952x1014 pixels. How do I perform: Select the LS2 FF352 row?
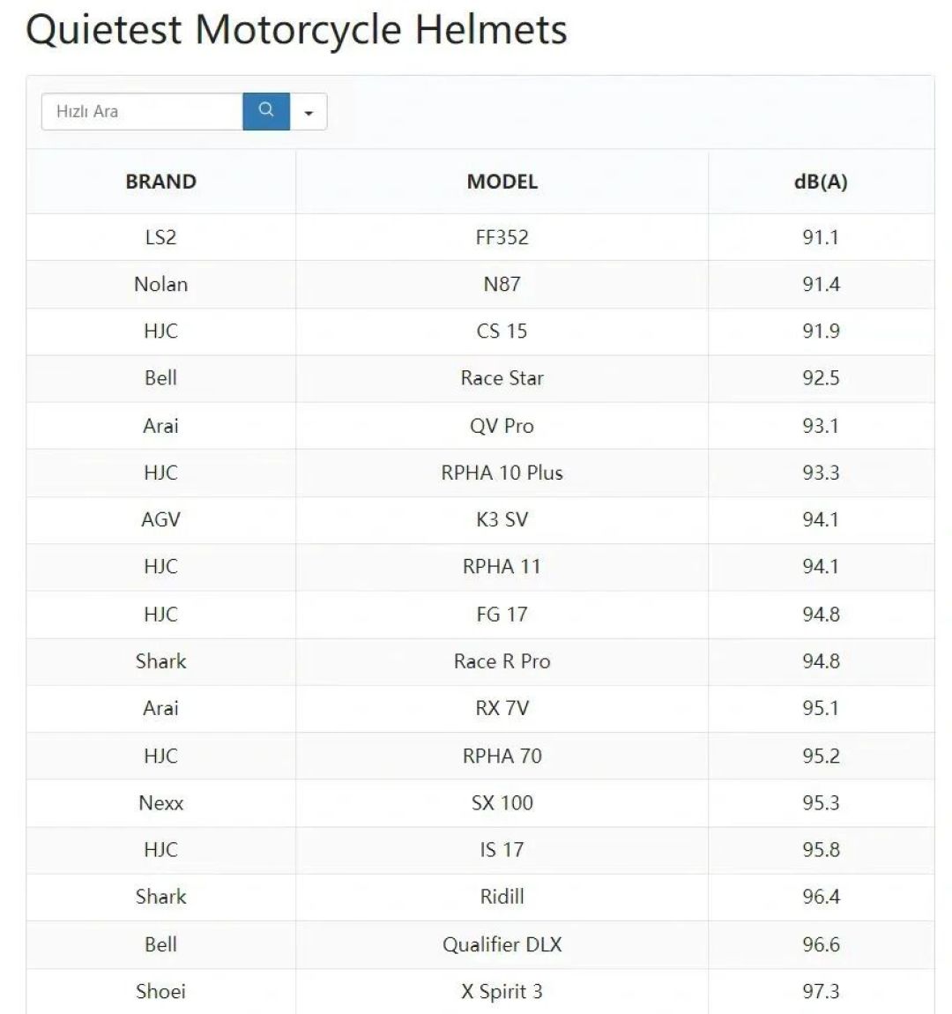(x=480, y=237)
